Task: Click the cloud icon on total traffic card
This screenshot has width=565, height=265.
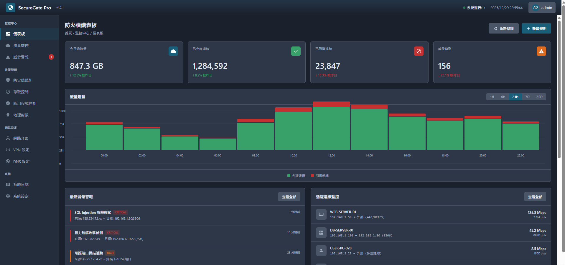Action: [173, 51]
